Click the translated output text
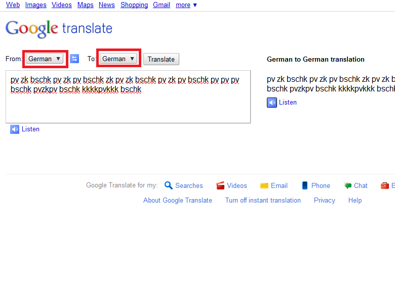 (331, 84)
